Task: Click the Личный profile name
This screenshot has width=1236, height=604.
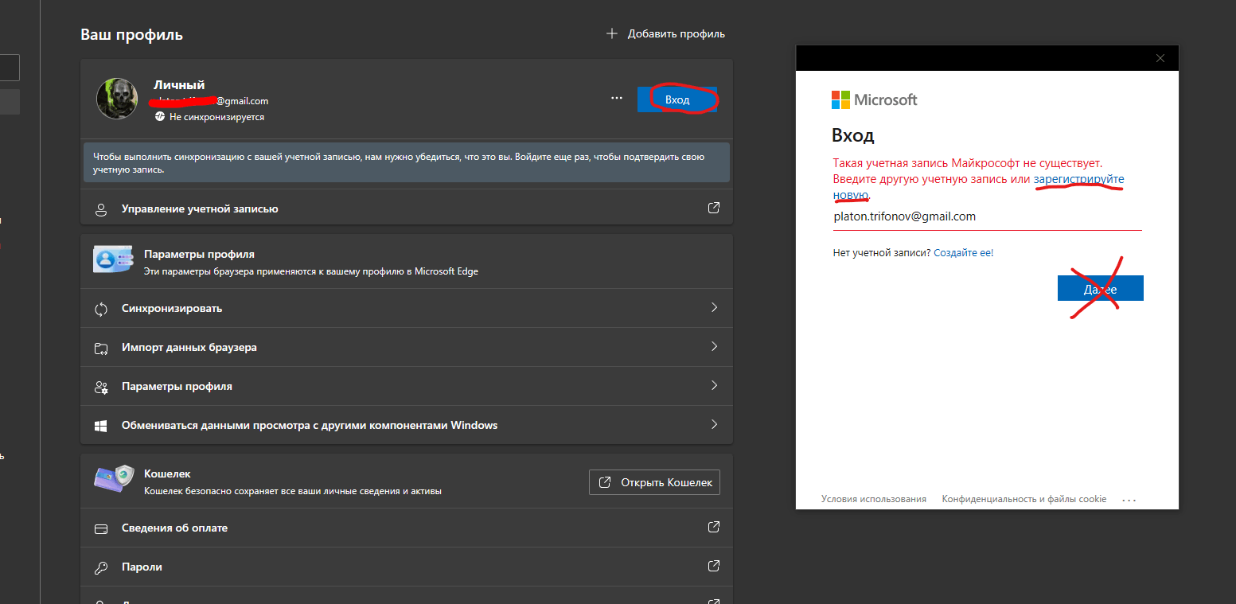Action: pyautogui.click(x=179, y=84)
